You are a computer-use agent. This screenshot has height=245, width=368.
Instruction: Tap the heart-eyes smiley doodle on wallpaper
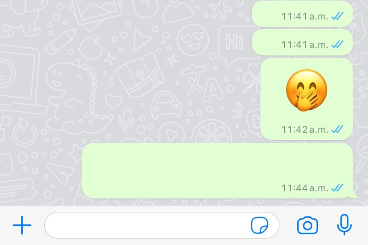193,40
